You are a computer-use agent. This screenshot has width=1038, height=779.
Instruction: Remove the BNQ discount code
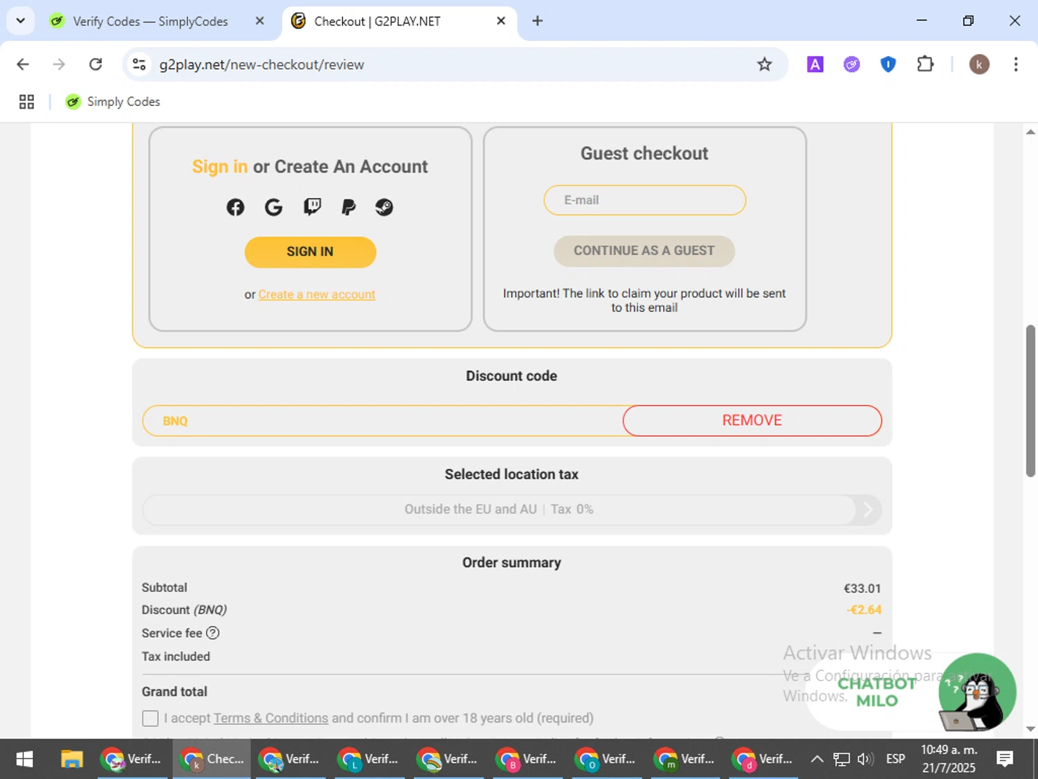coord(752,420)
